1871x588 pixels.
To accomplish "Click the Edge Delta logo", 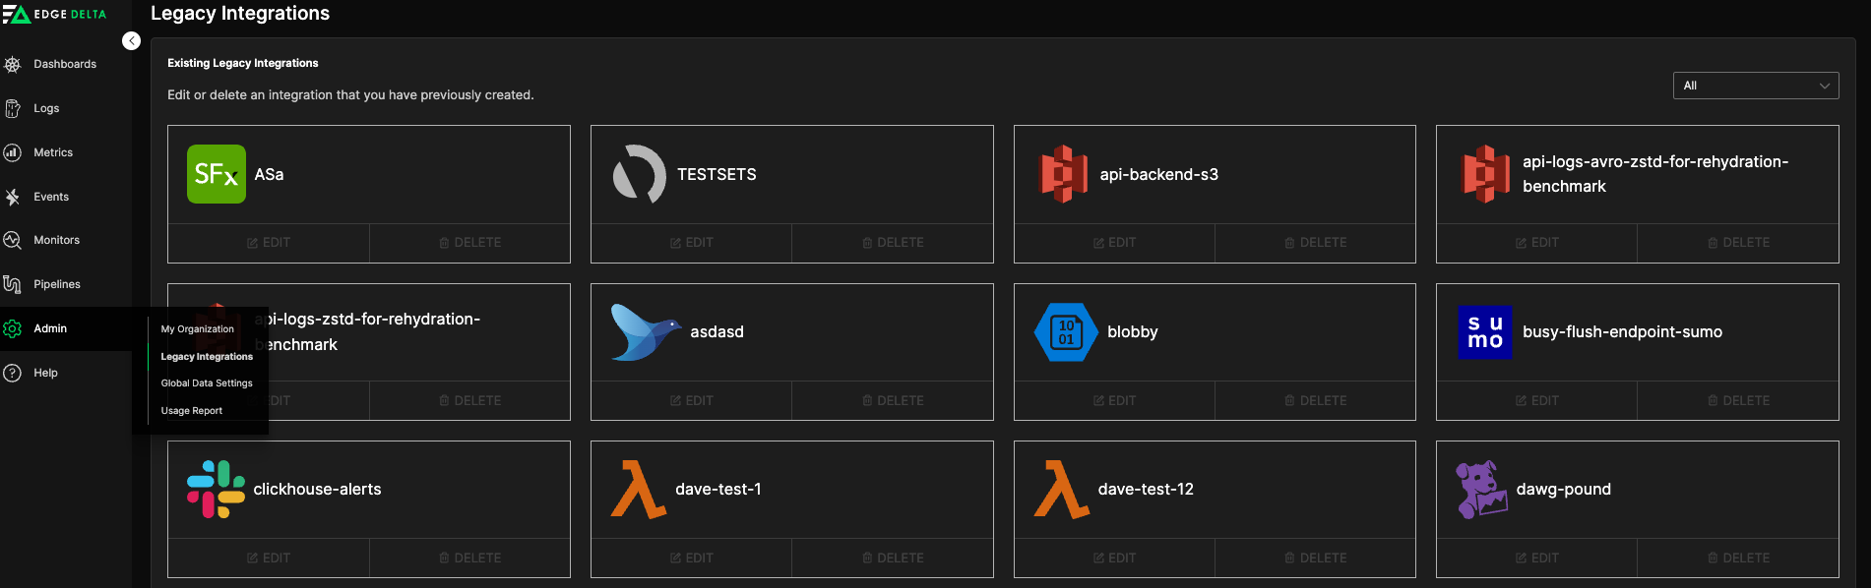I will pos(55,14).
